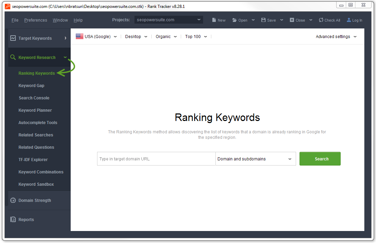This screenshot has width=376, height=243.
Task: Click Close label in toolbar
Action: 300,20
